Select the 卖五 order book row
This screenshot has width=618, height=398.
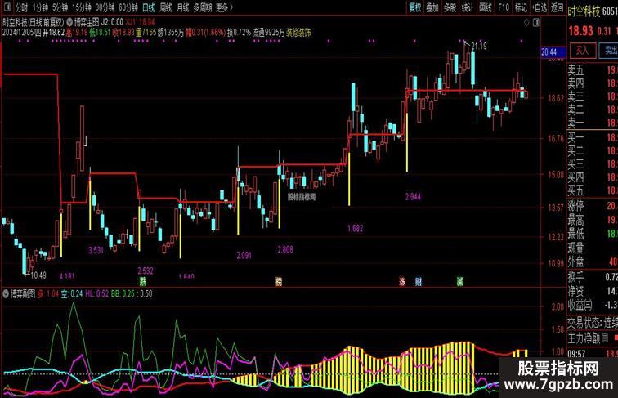point(593,70)
